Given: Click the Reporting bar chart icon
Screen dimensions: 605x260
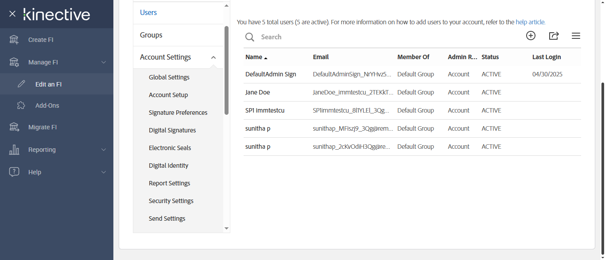Looking at the screenshot, I should coord(14,150).
